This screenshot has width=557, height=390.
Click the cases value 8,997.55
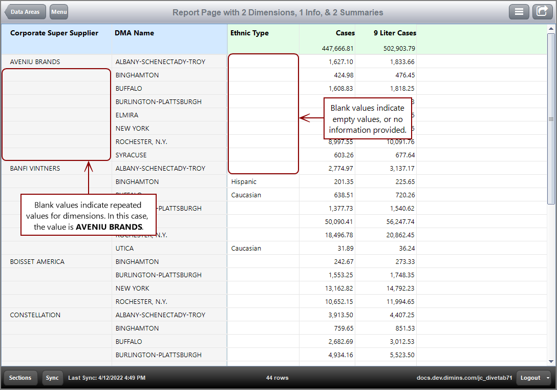coord(340,142)
